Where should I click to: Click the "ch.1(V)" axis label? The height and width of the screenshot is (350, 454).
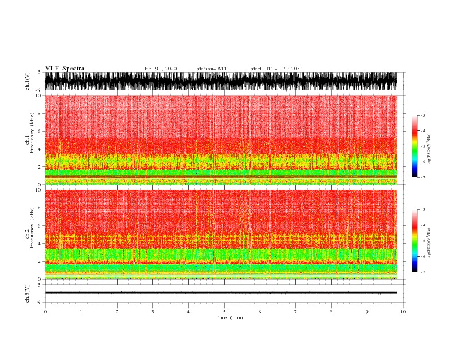click(x=28, y=81)
